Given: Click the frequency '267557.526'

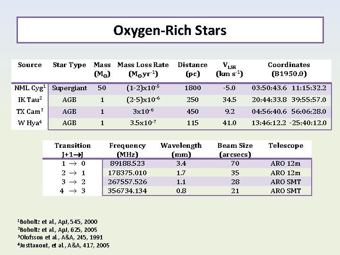Looking at the screenshot, I should [127, 182].
